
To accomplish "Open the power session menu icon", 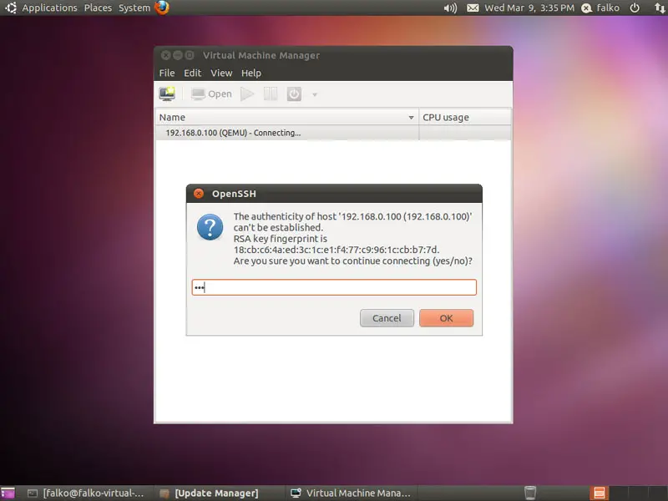I will [x=635, y=8].
